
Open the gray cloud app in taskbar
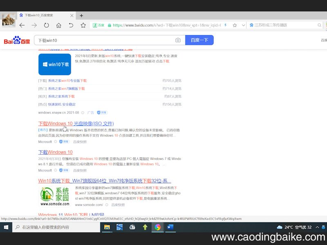click(x=132, y=227)
